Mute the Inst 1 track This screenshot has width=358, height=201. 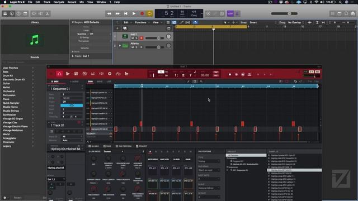(133, 38)
